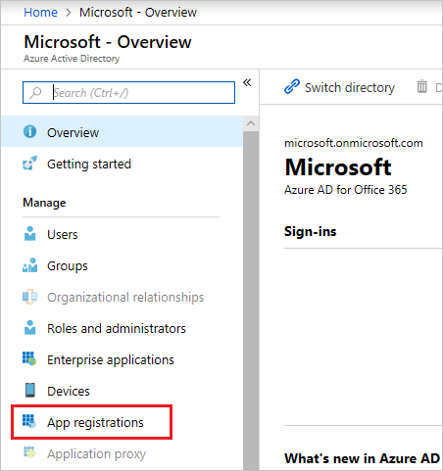443x471 pixels.
Task: Open Enterprise applications menu item
Action: coord(122,359)
